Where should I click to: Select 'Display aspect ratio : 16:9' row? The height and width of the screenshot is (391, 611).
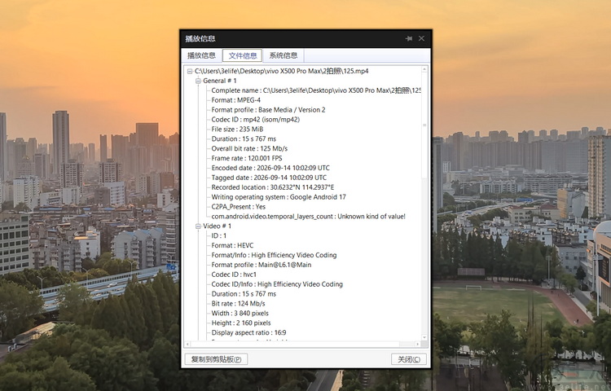coord(248,333)
